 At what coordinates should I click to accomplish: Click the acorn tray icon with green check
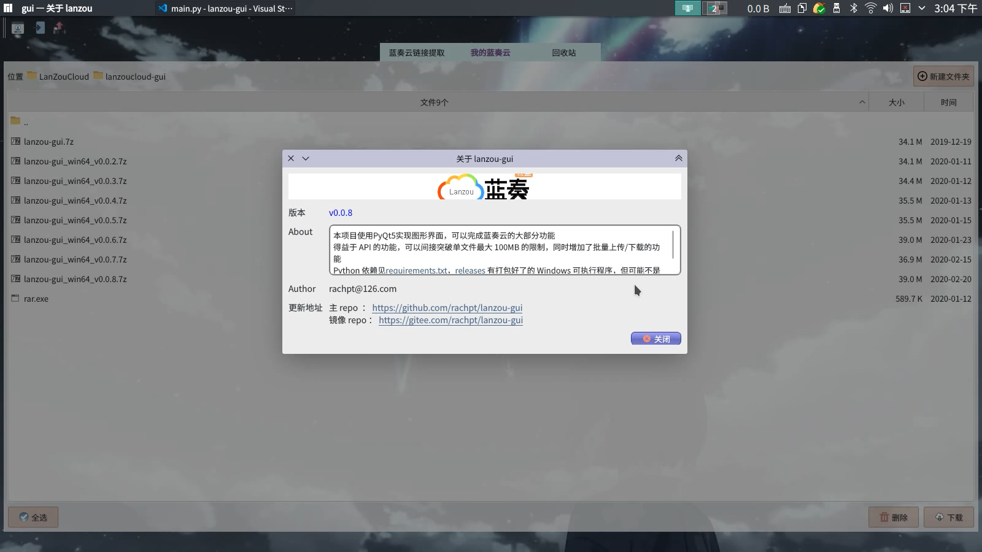point(819,9)
